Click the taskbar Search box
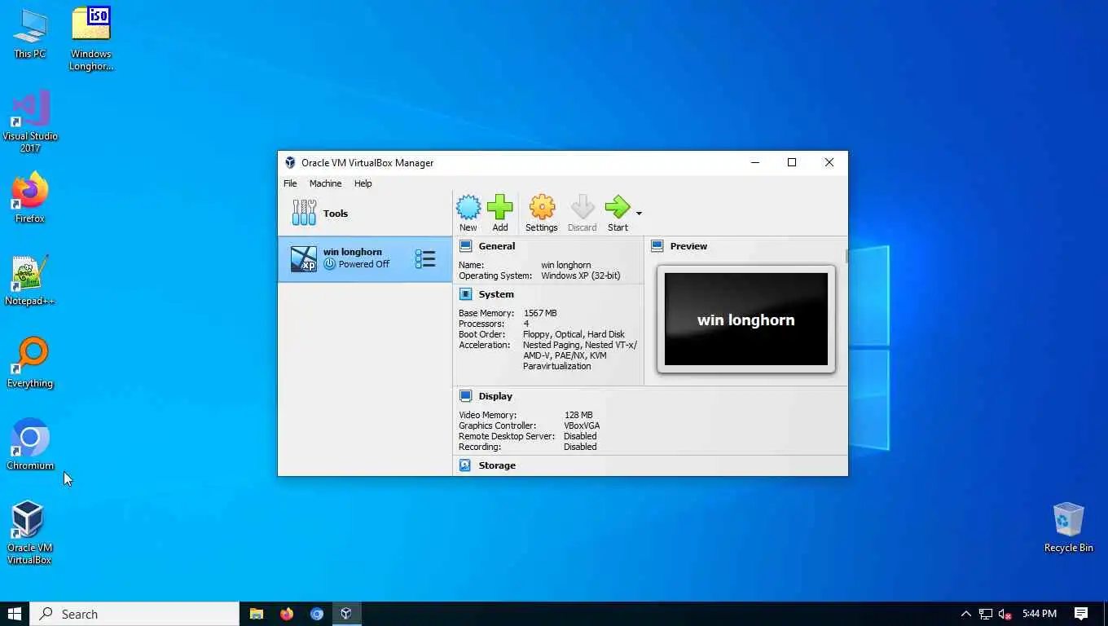This screenshot has height=626, width=1108. (x=134, y=614)
